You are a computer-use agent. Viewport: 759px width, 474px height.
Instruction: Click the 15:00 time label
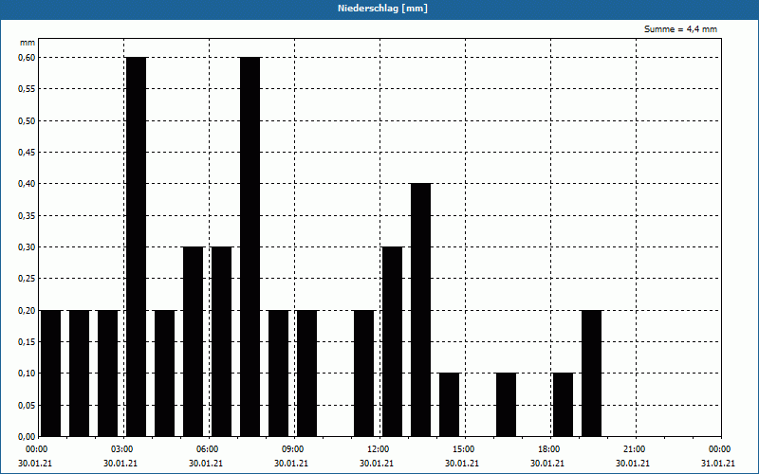(464, 449)
